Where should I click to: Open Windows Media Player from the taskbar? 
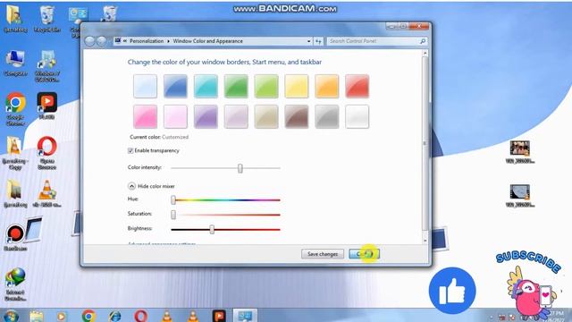click(x=62, y=316)
